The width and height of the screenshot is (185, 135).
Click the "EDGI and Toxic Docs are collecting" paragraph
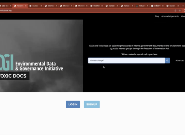[137, 47]
